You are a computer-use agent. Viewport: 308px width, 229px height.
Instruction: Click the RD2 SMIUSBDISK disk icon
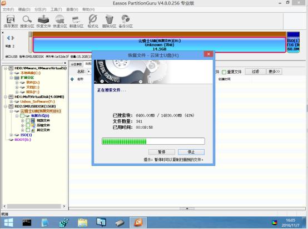11,106
